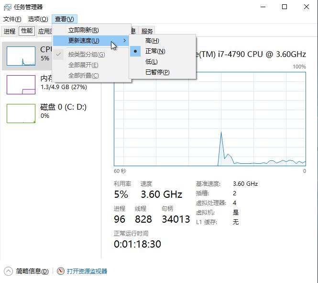Open the 文件(F) menu
This screenshot has height=283, width=318.
click(x=12, y=19)
